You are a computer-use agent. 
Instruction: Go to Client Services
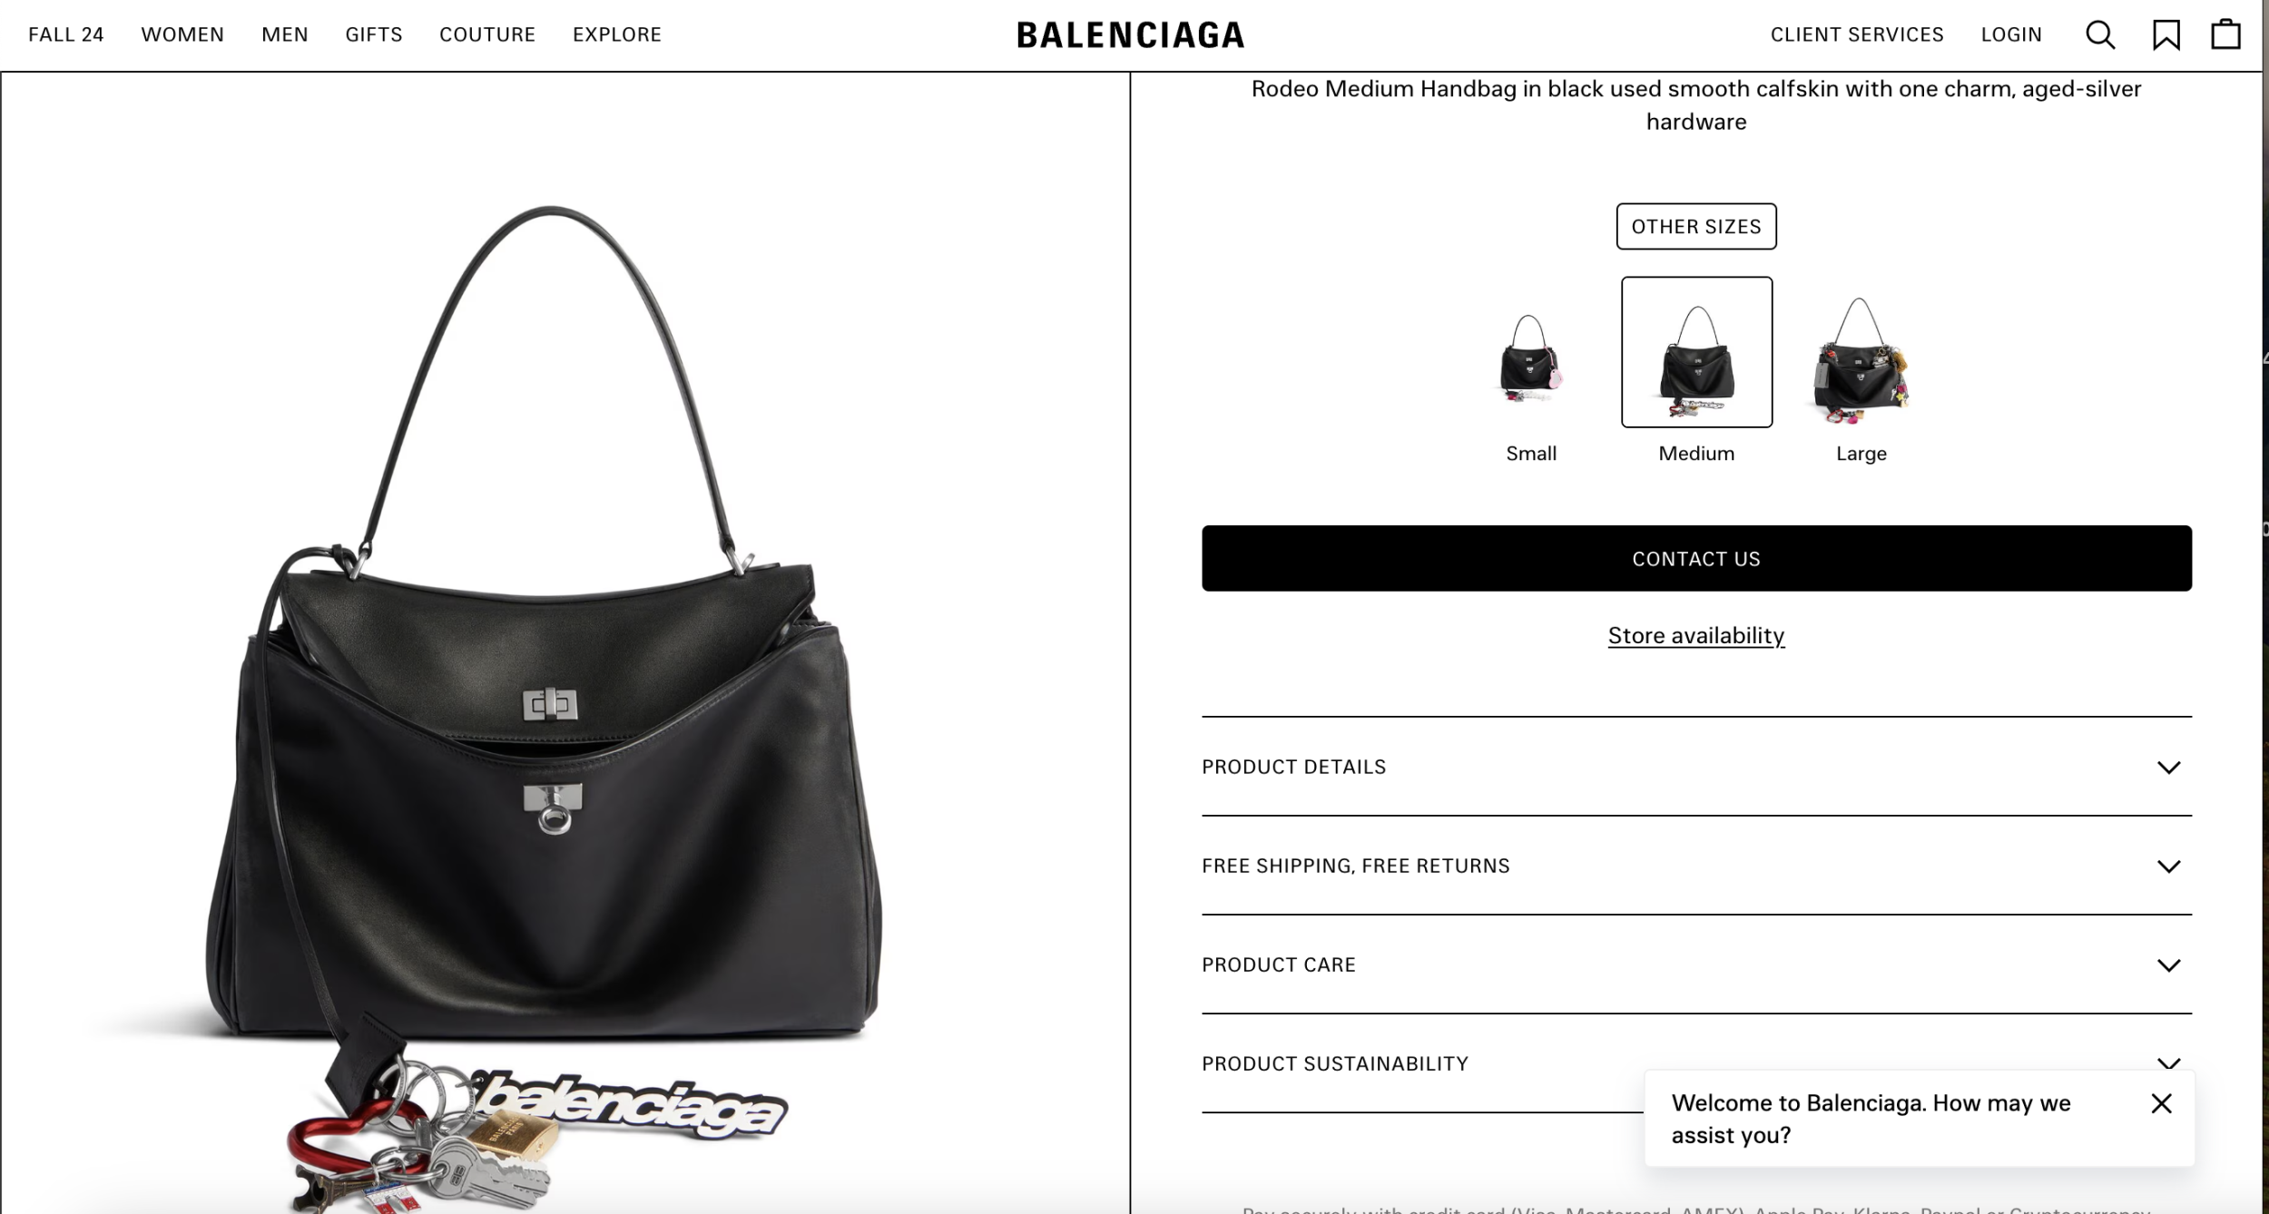tap(1857, 34)
